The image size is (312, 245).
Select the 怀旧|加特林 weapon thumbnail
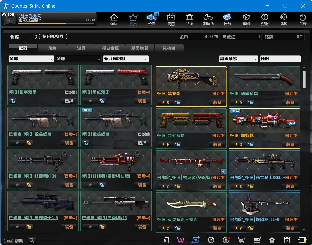264,121
